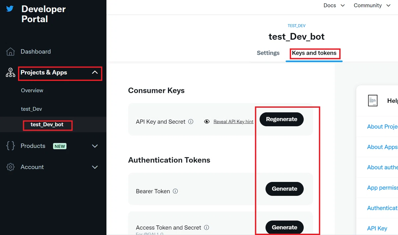The height and width of the screenshot is (235, 398).
Task: Click the test_Dev_bot page title
Action: (297, 36)
